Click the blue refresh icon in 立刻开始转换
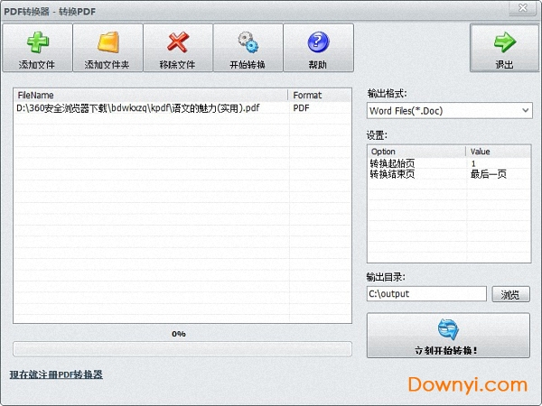Screen dimensions: 542x406 tap(448, 329)
